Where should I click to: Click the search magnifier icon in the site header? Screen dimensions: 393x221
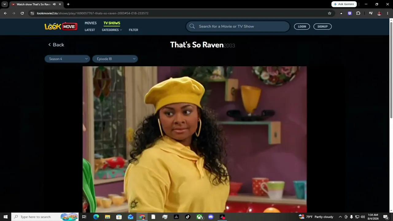[x=192, y=26]
